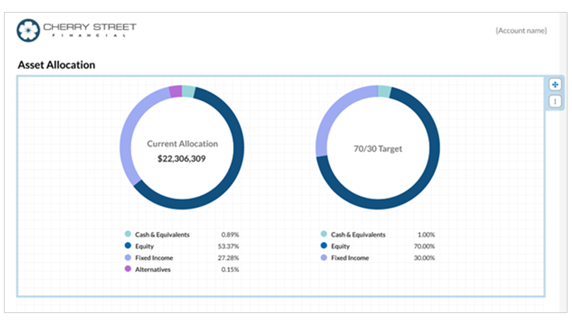Click the purple Alternatives legend dot

128,269
